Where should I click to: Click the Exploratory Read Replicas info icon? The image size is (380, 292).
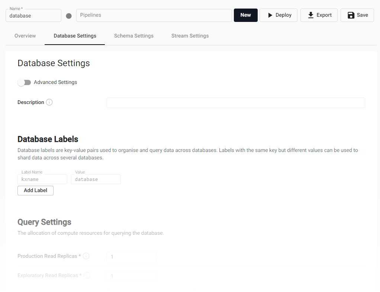[x=87, y=275]
